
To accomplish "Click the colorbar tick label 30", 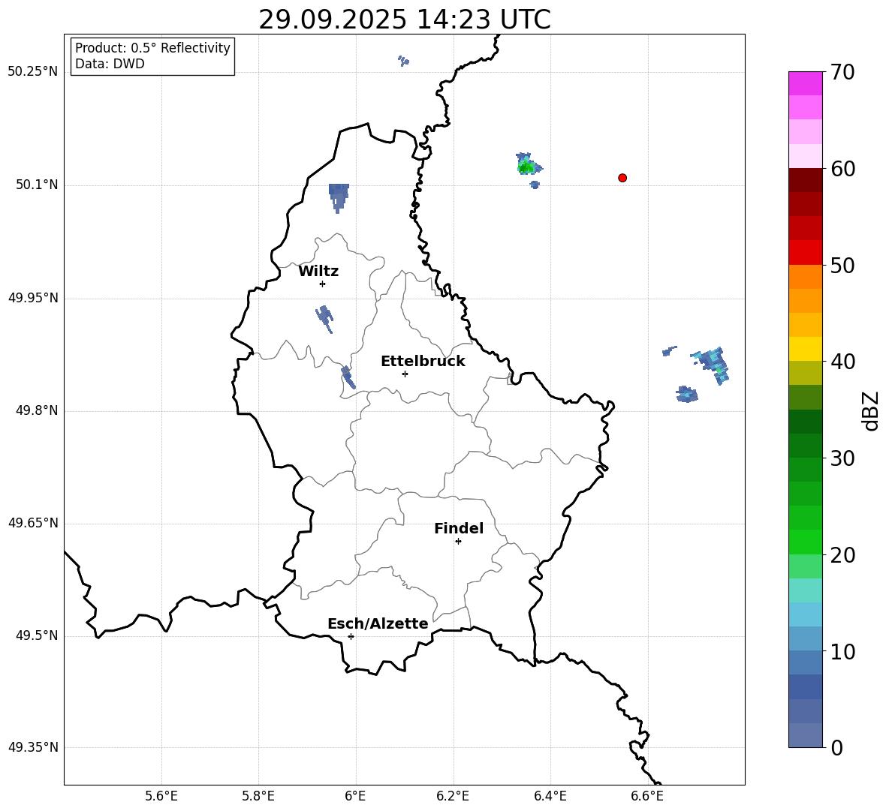I will coord(842,458).
